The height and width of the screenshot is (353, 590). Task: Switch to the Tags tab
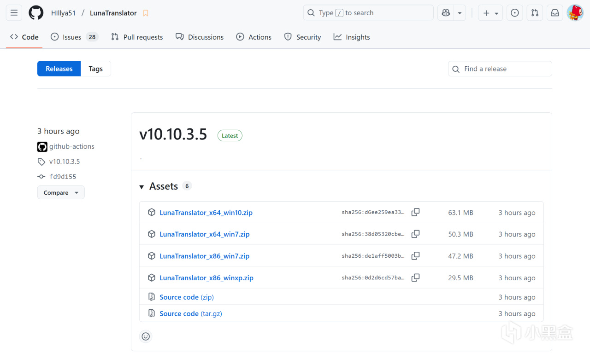point(95,69)
